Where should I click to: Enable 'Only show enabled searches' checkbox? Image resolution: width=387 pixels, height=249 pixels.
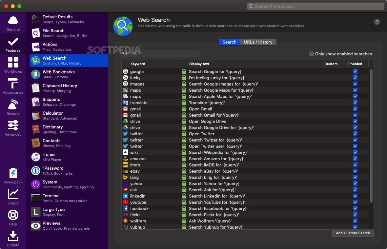point(312,54)
